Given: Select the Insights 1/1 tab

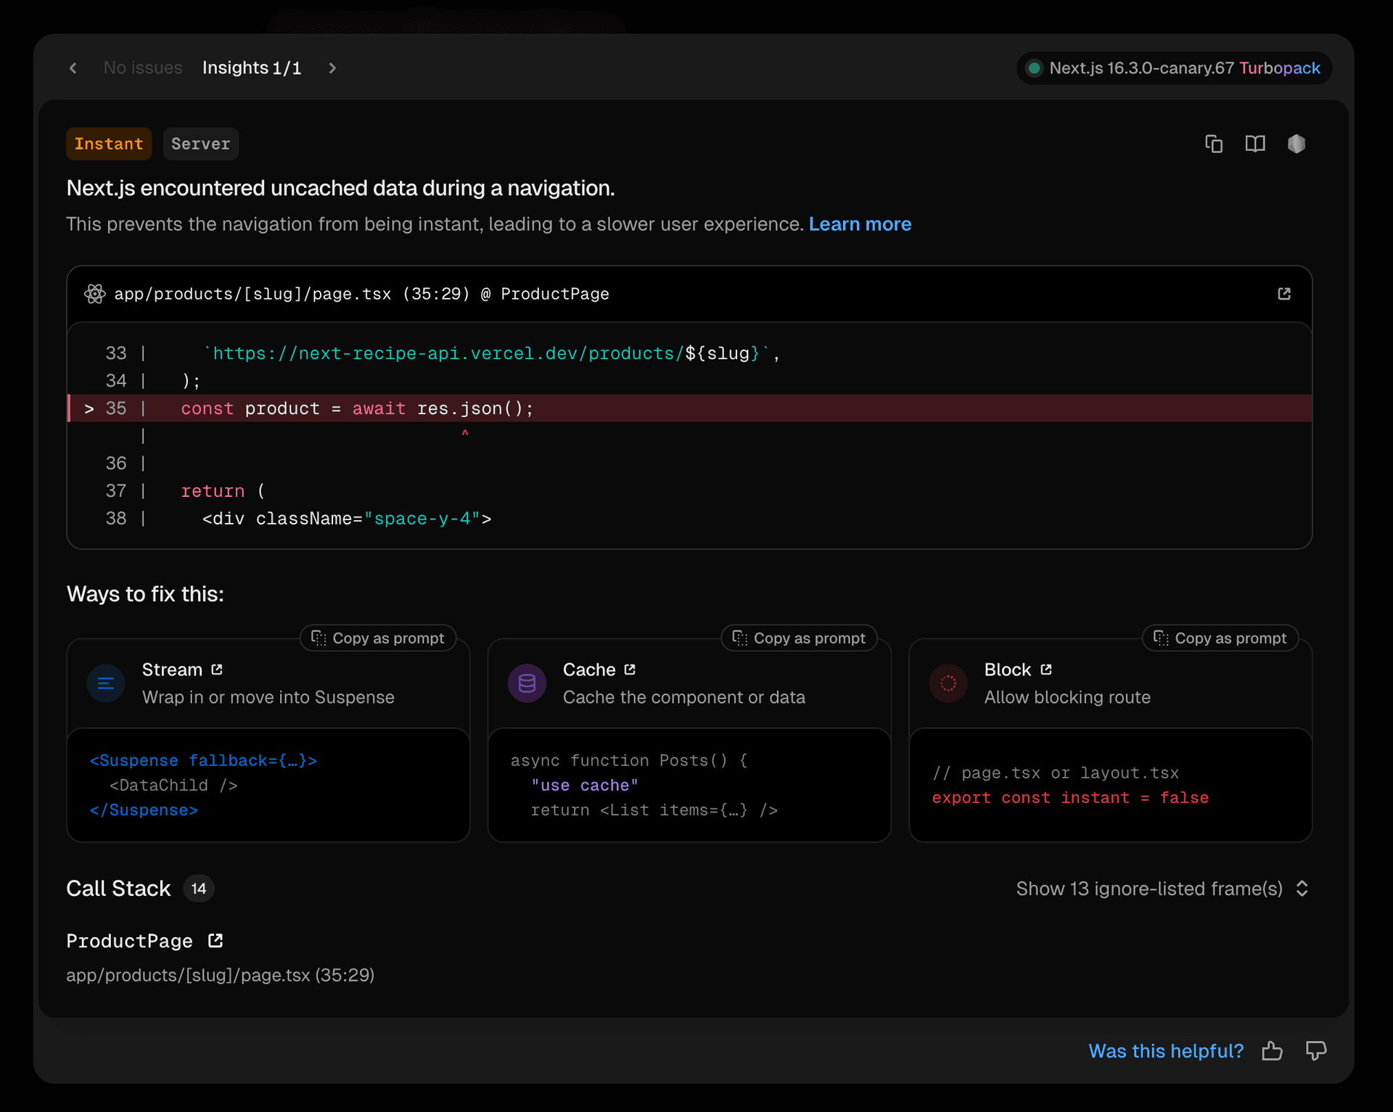Looking at the screenshot, I should 252,68.
